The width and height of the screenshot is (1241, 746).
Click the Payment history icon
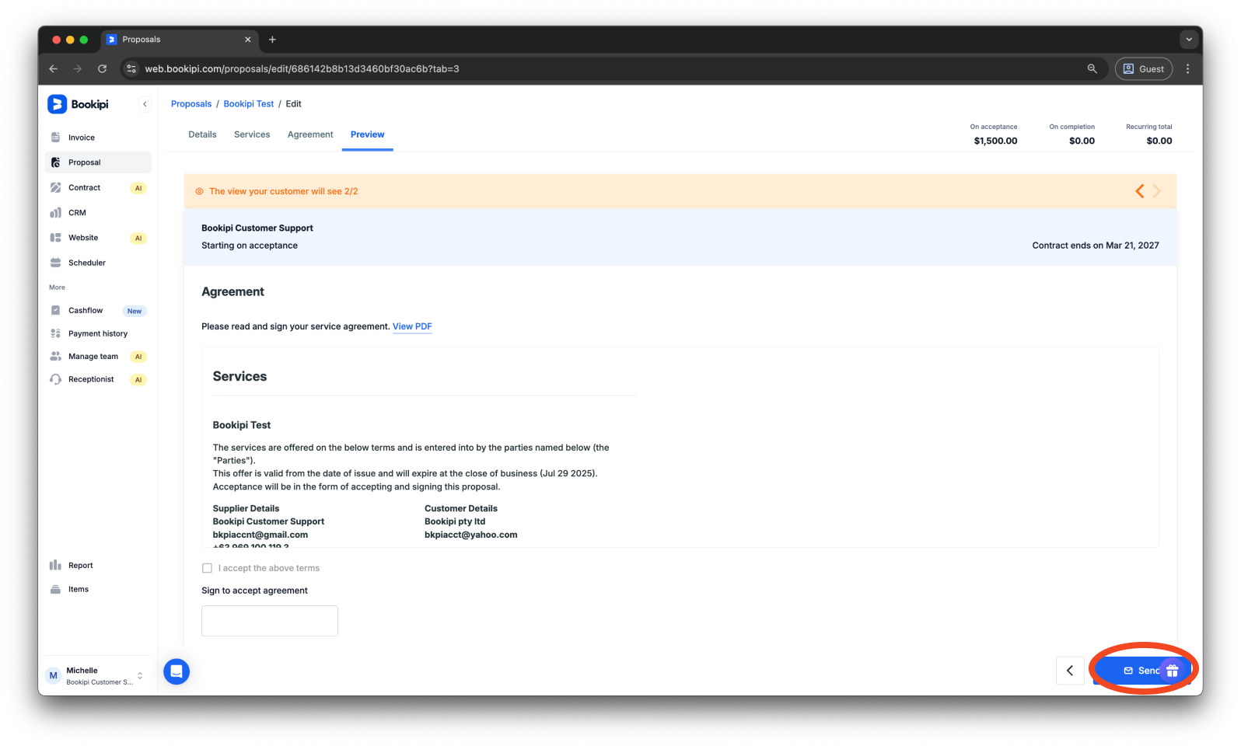tap(56, 333)
